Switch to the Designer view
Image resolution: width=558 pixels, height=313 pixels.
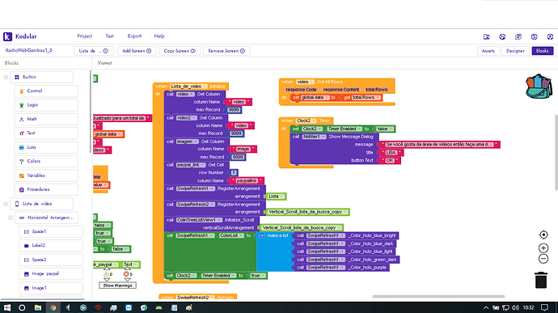515,51
